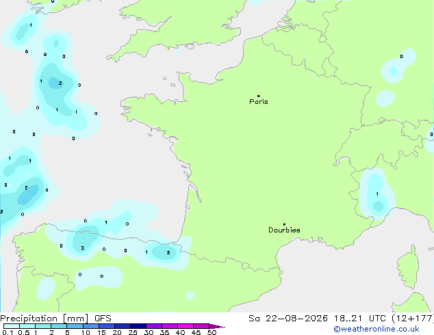Click the weatheronline.co.uk copyright link
This screenshot has height=335, width=434.
pos(376,329)
